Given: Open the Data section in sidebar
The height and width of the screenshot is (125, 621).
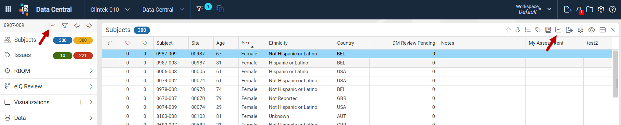Looking at the screenshot, I should (48, 118).
